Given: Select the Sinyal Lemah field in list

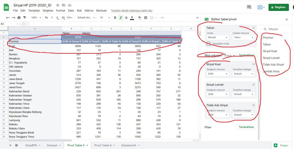Looking at the screenshot, I should (271, 58).
